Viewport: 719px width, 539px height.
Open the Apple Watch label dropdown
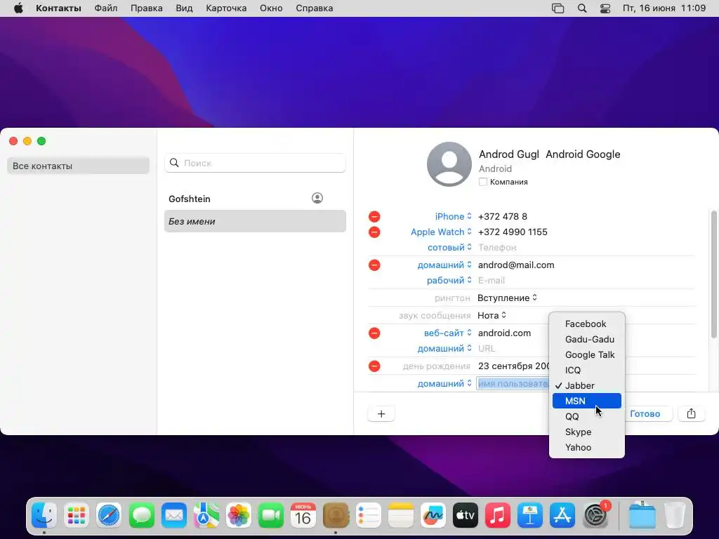[441, 232]
